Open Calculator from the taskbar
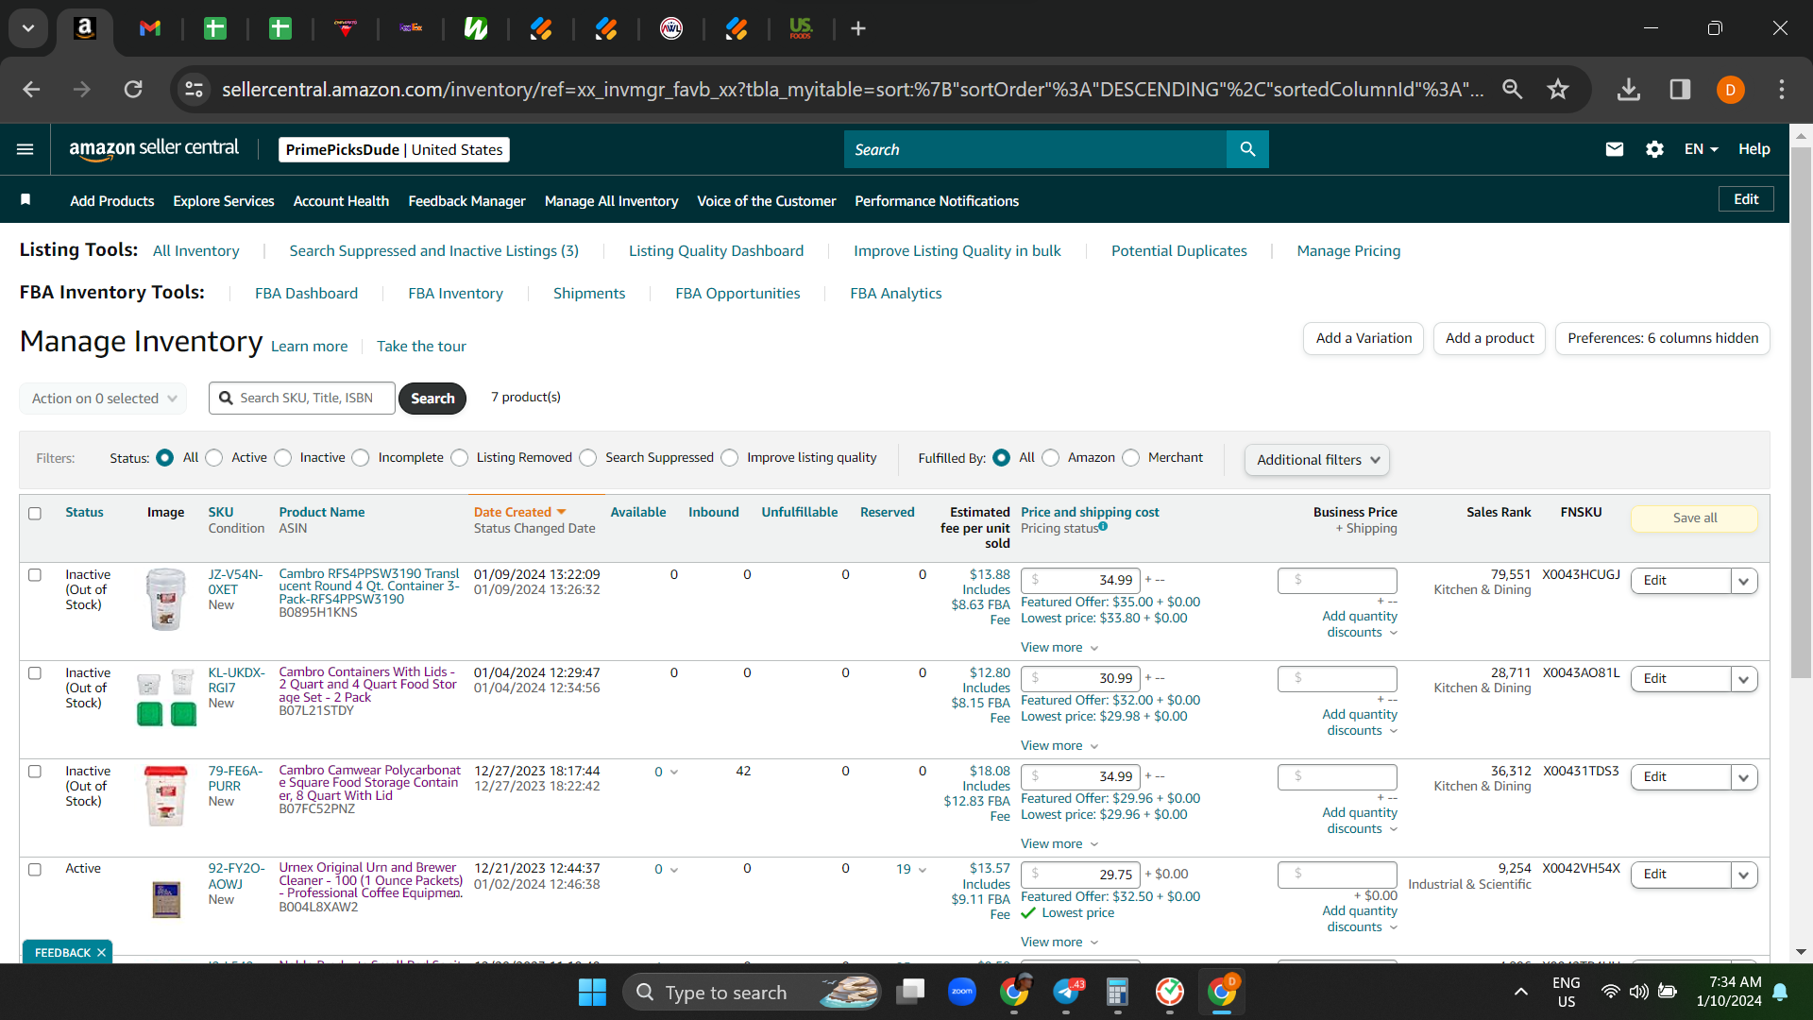 point(1118,992)
